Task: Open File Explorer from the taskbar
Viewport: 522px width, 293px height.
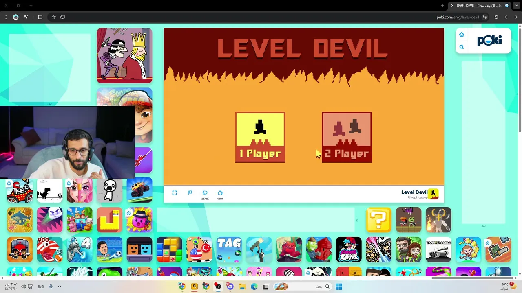Action: pos(242,286)
